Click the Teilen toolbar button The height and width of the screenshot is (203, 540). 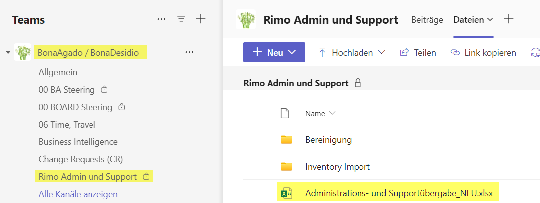click(x=418, y=53)
